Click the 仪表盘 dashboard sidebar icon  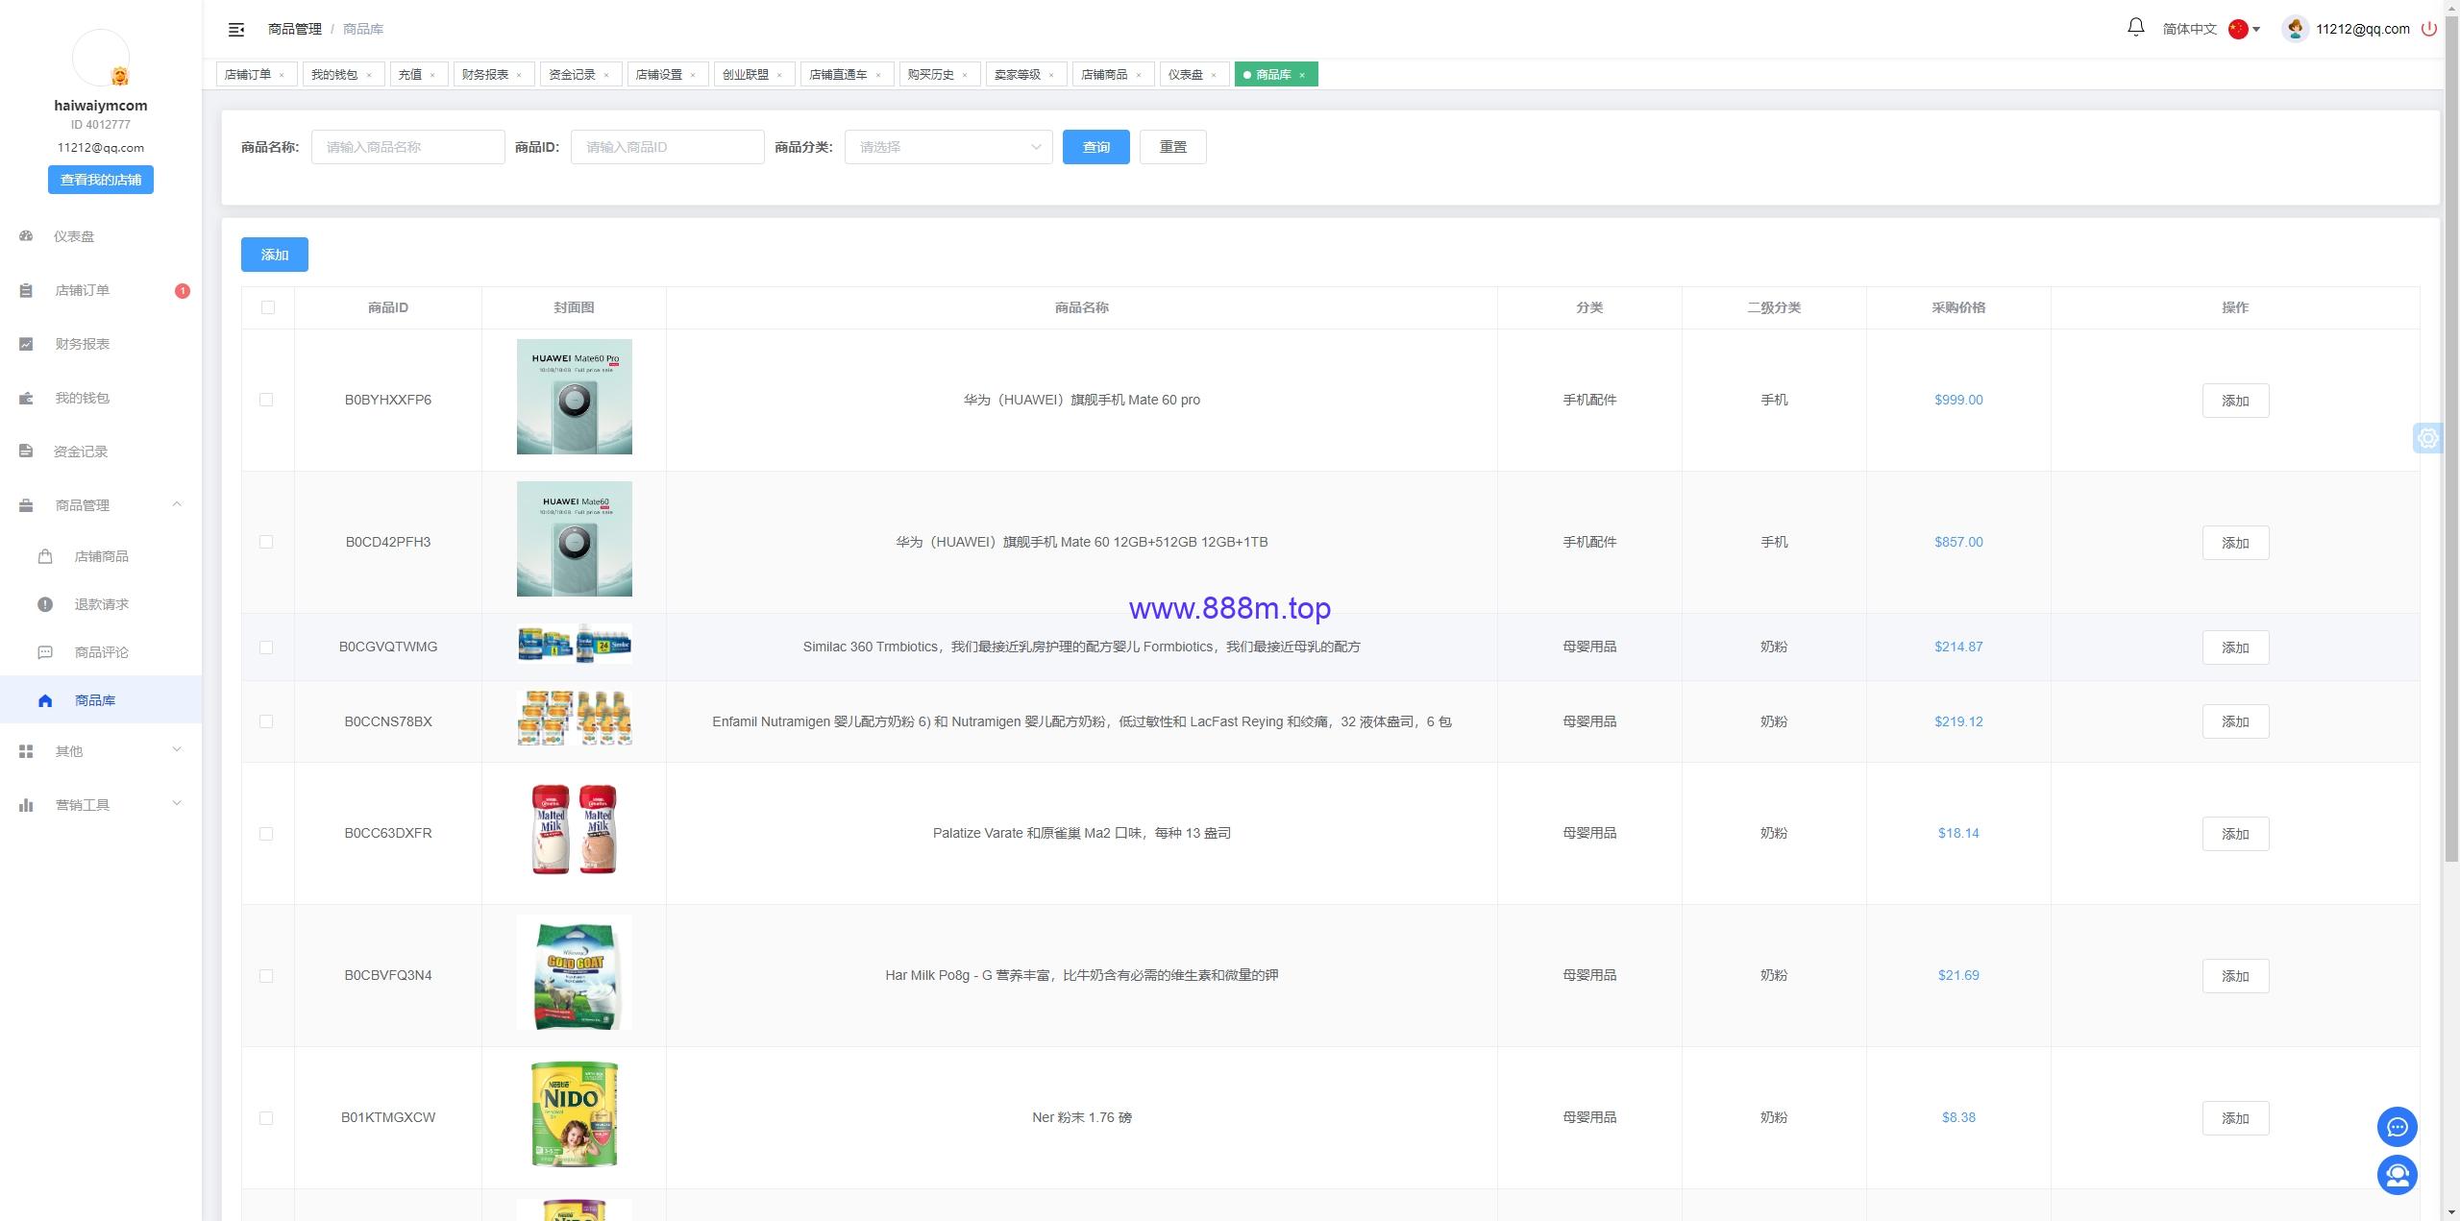click(x=26, y=236)
